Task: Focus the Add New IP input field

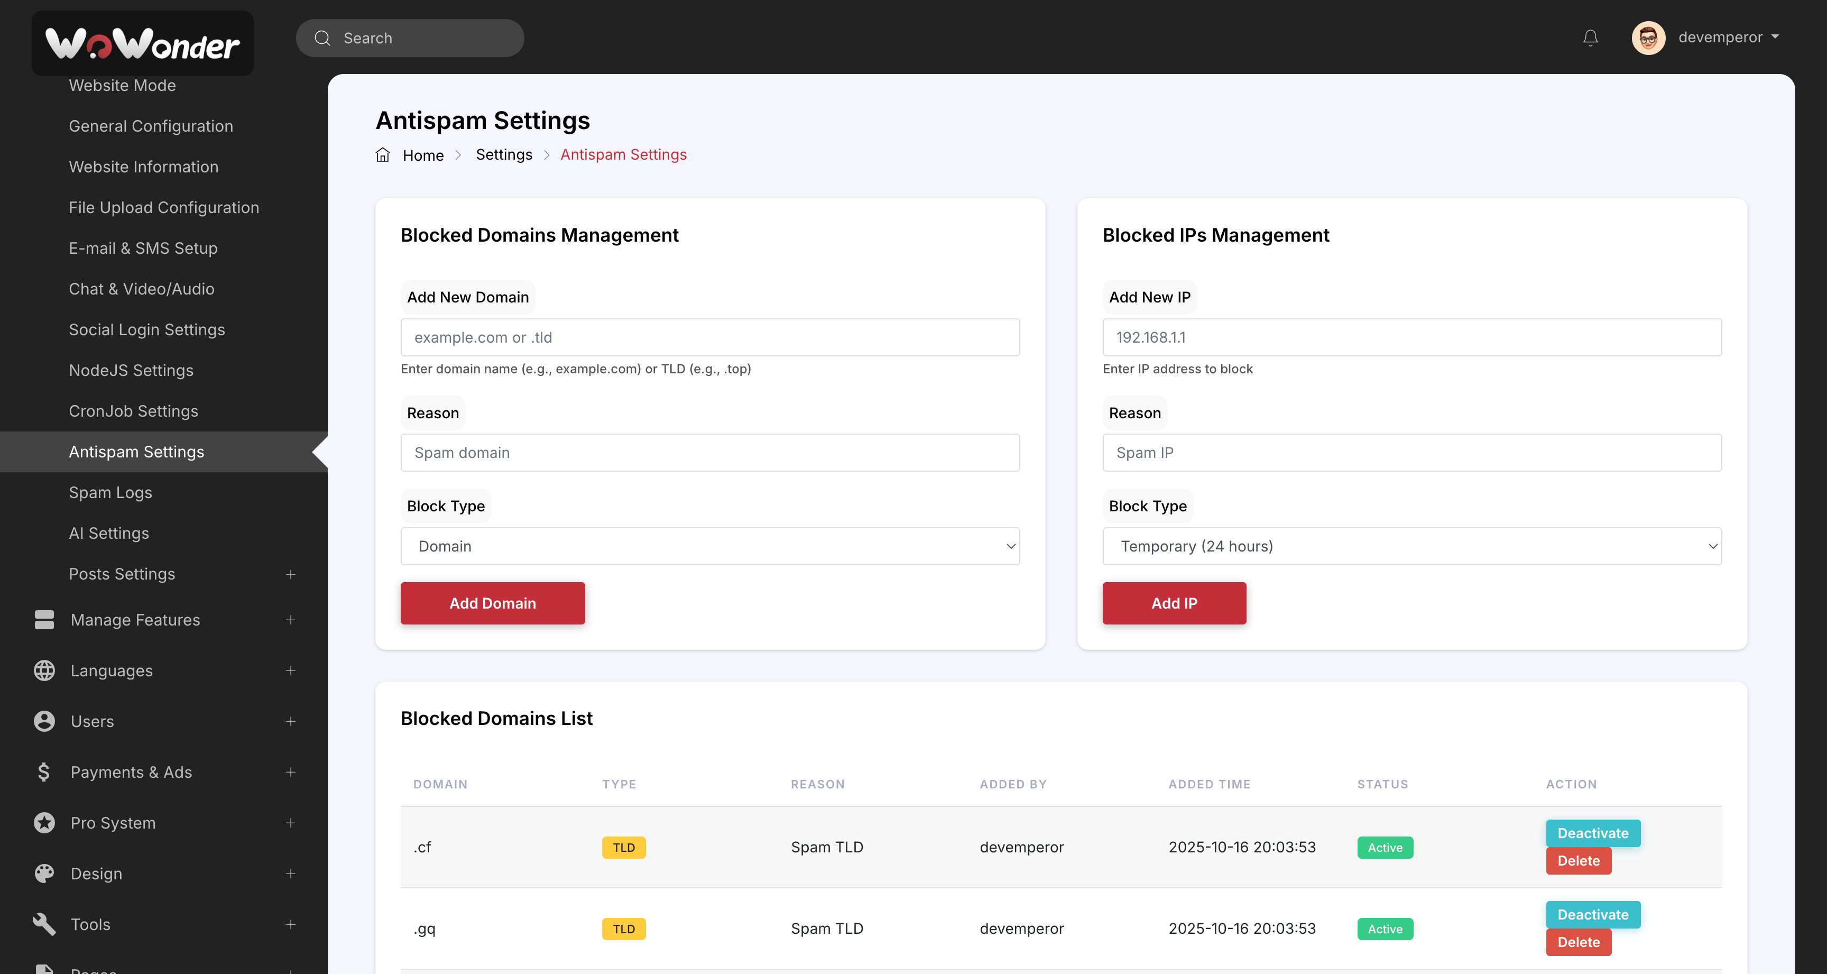Action: click(x=1411, y=338)
